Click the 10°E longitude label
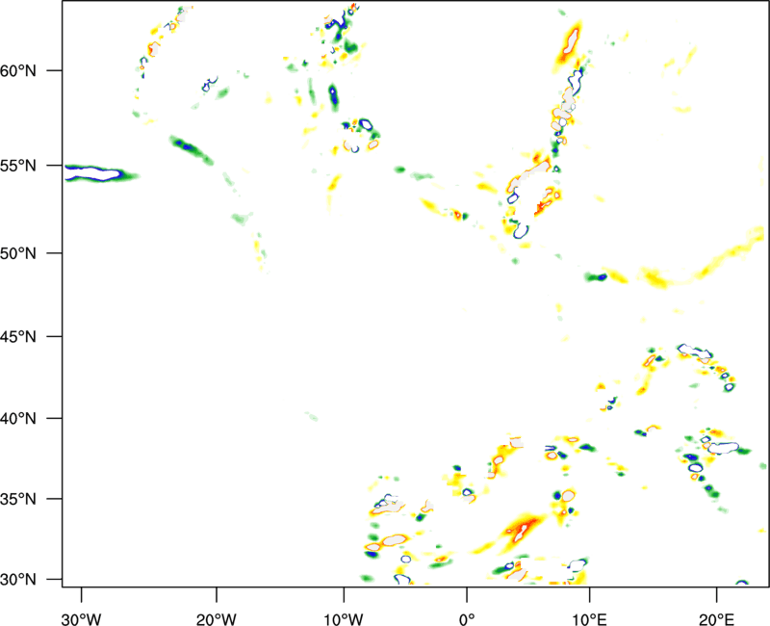 589,619
